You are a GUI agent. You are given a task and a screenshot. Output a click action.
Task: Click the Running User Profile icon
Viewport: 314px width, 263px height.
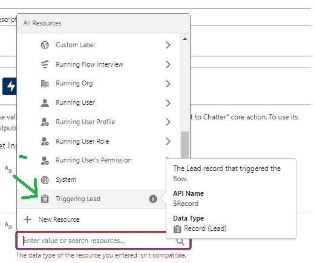click(45, 122)
